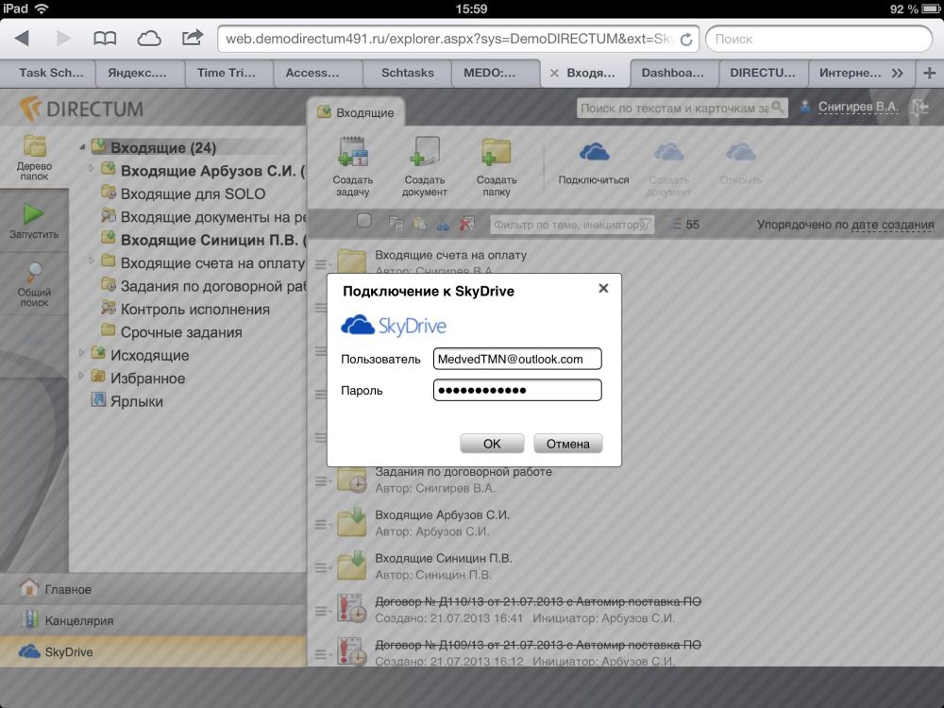Select Срочные задания in folder tree
This screenshot has width=944, height=708.
(181, 332)
